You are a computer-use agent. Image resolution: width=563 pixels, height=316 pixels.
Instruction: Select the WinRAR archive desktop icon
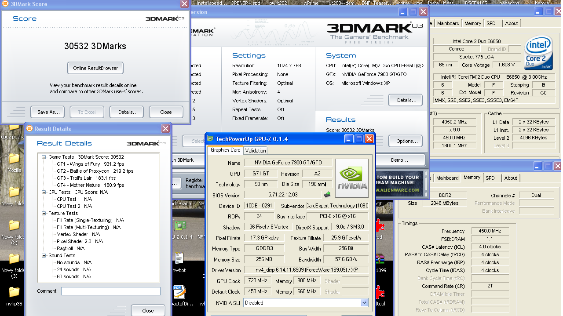380,259
